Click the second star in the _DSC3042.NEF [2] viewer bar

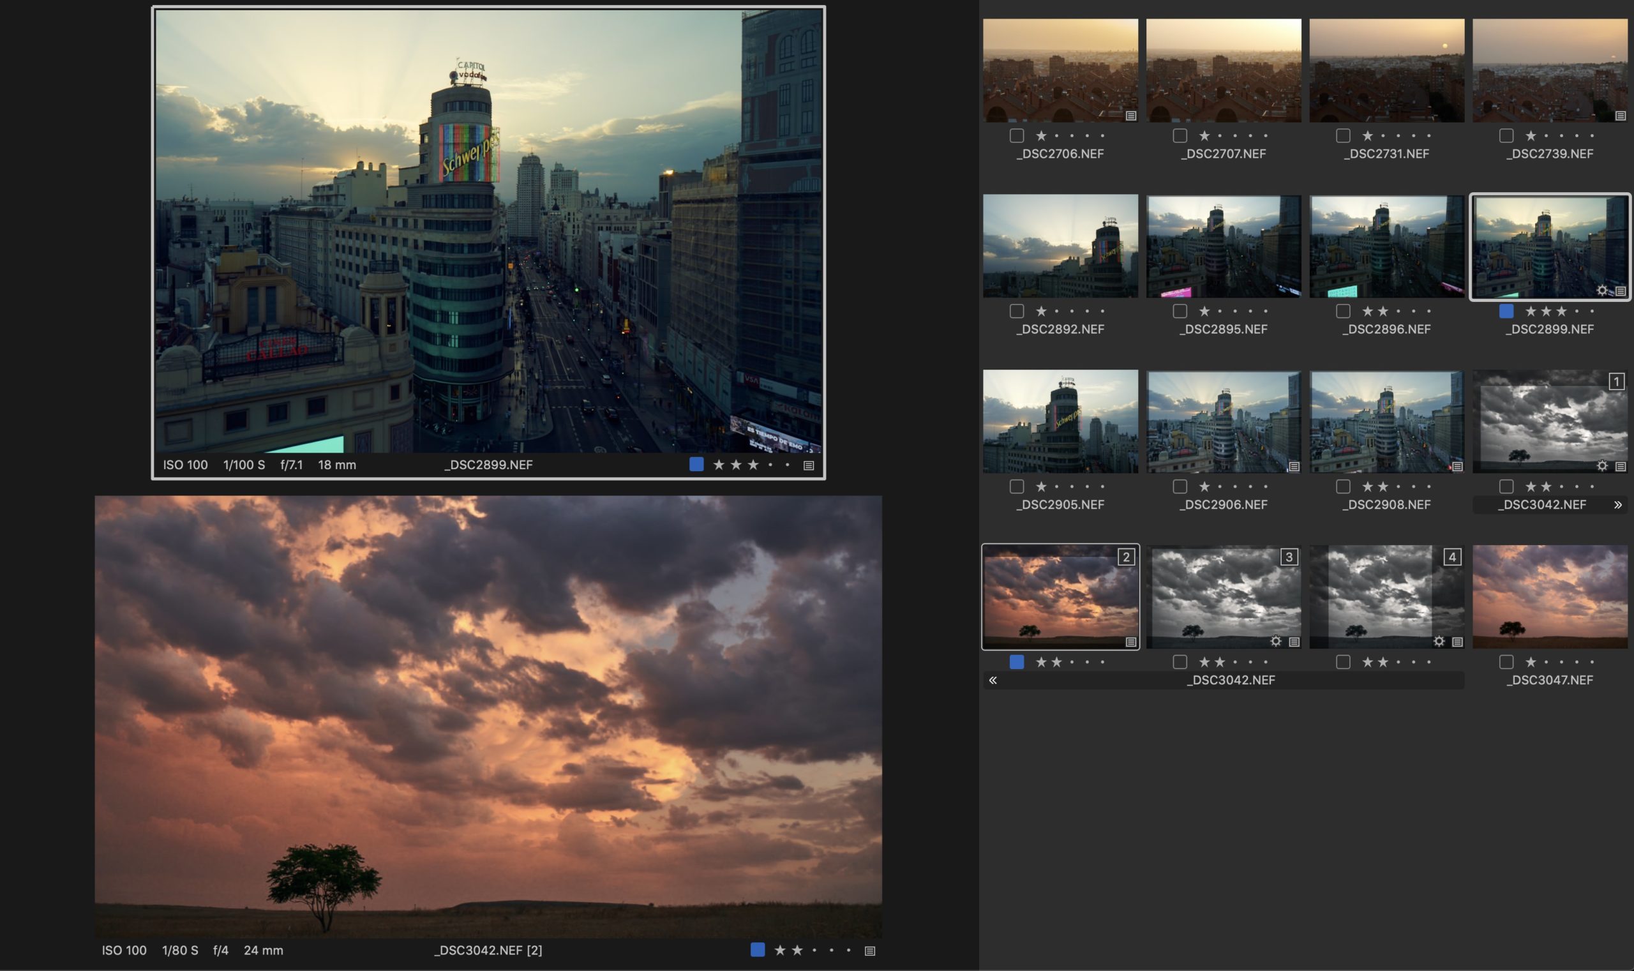coord(797,950)
